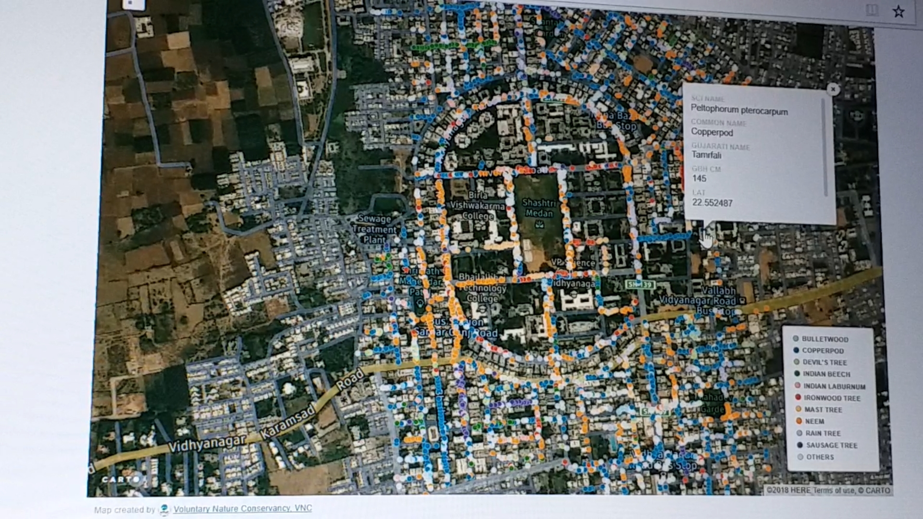Image resolution: width=923 pixels, height=519 pixels.
Task: Click the Shashtri Medan stadium icon
Action: click(x=539, y=224)
